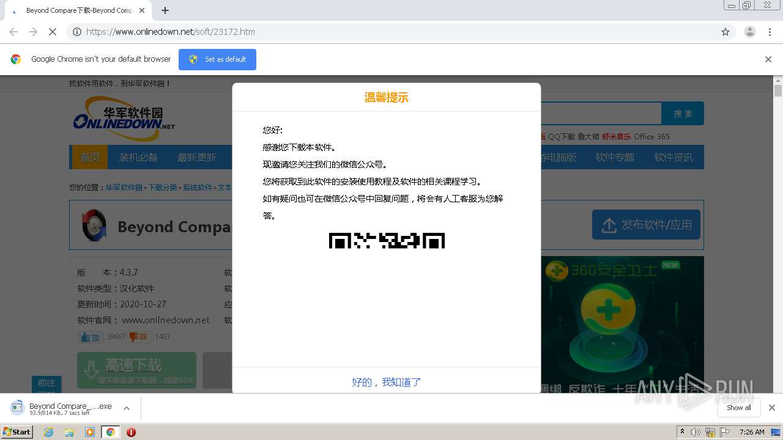The width and height of the screenshot is (783, 440).
Task: Click the QR code in the dialog
Action: coord(387,241)
